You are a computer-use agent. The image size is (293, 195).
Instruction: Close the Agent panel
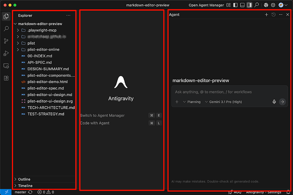[x=287, y=14]
